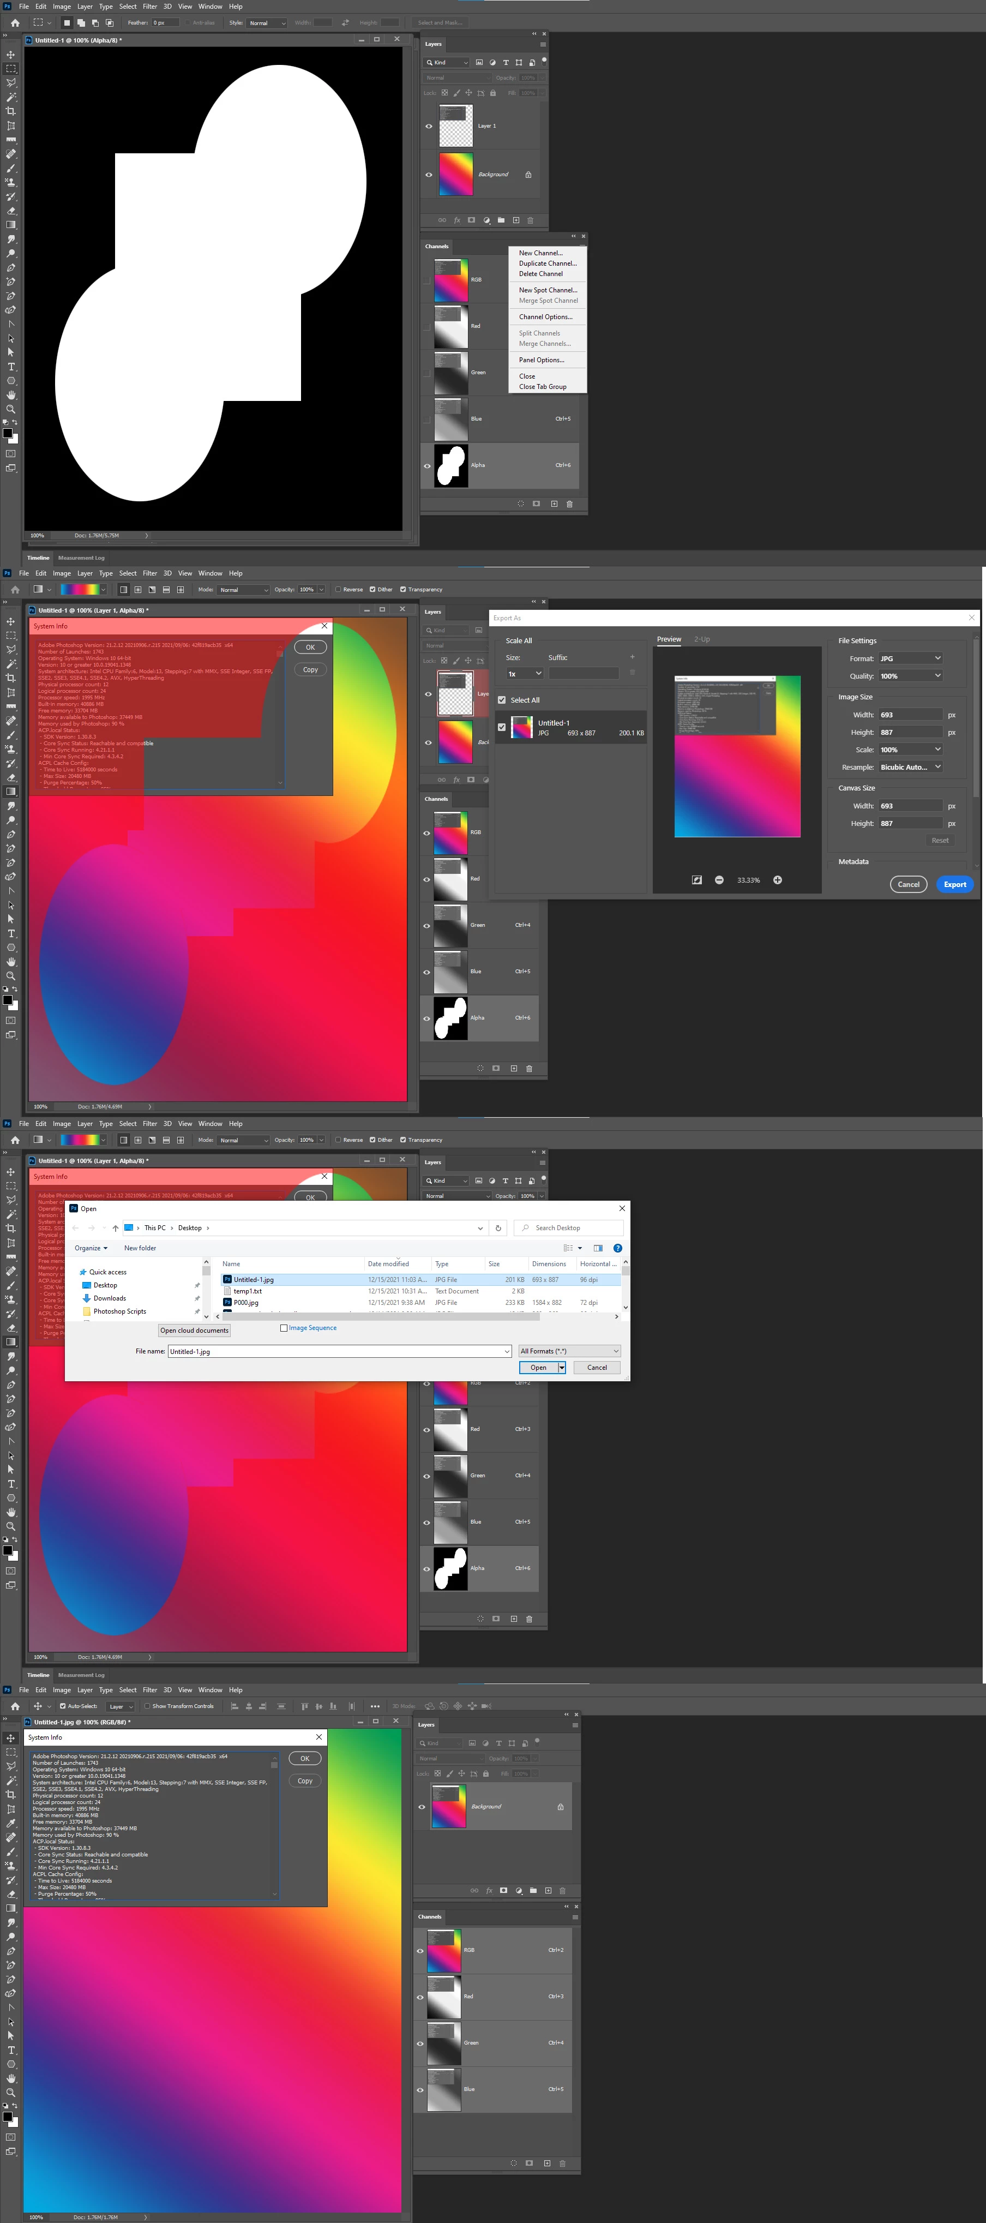986x2223 pixels.
Task: Click zoom-in plus icon in Export As preview
Action: tap(777, 879)
